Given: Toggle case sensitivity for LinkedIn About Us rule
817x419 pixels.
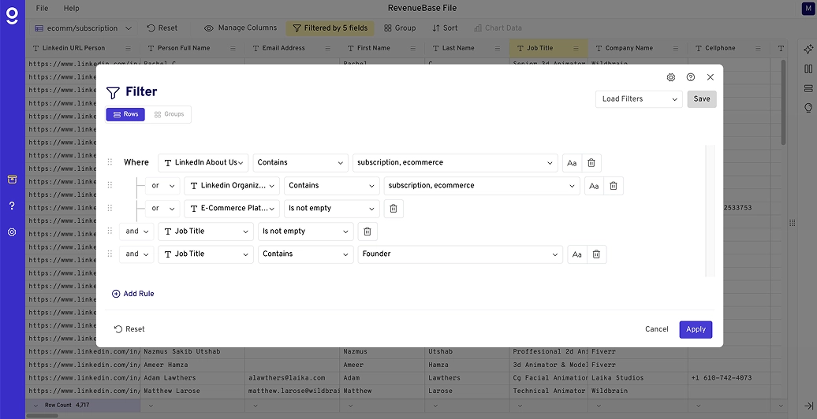Looking at the screenshot, I should coord(572,162).
